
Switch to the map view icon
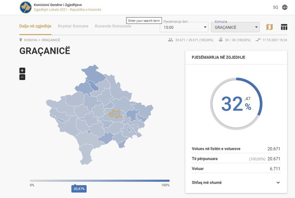269,27
